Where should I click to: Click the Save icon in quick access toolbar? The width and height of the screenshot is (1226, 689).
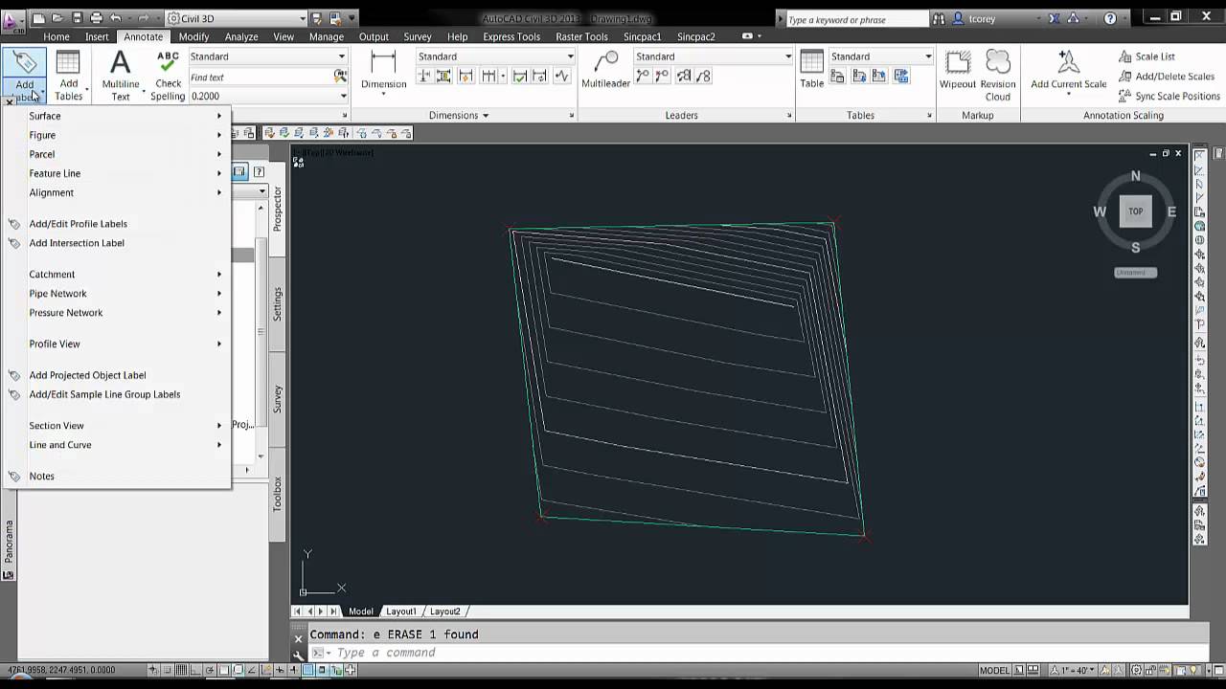(77, 18)
